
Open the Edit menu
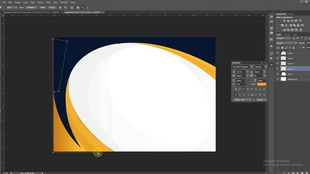pos(10,2)
